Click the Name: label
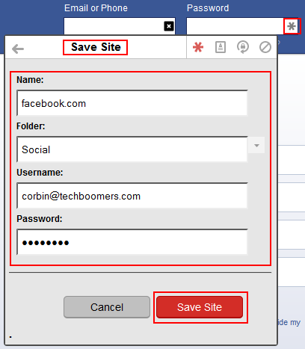This screenshot has width=305, height=349. coord(30,80)
